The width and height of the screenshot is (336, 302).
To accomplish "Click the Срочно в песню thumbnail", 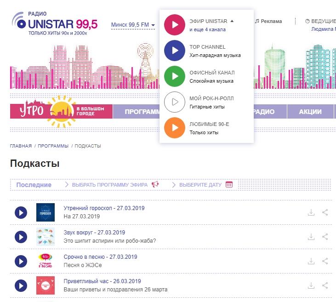I will [x=46, y=261].
